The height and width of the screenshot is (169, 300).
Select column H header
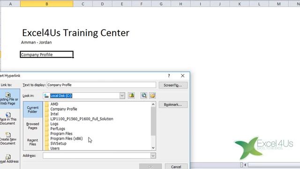click(180, 4)
